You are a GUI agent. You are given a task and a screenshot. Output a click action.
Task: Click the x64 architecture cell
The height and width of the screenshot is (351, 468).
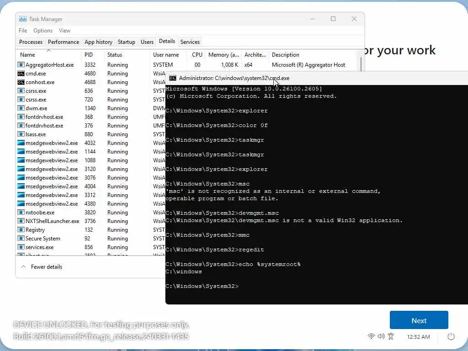pos(248,65)
